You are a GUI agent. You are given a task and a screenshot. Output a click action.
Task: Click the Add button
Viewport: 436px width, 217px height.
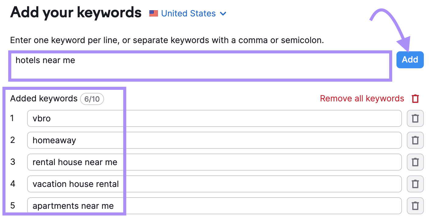(410, 59)
